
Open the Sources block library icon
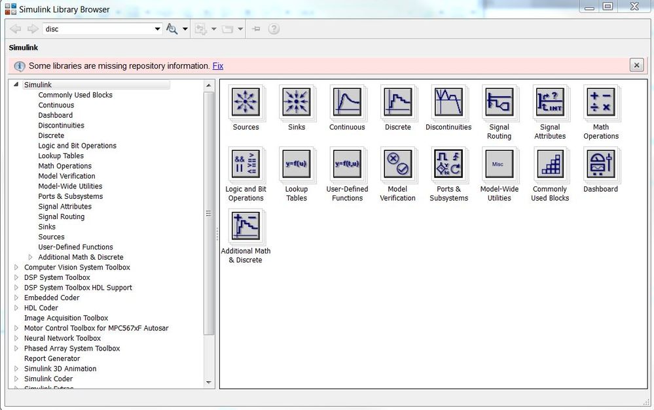tap(245, 101)
